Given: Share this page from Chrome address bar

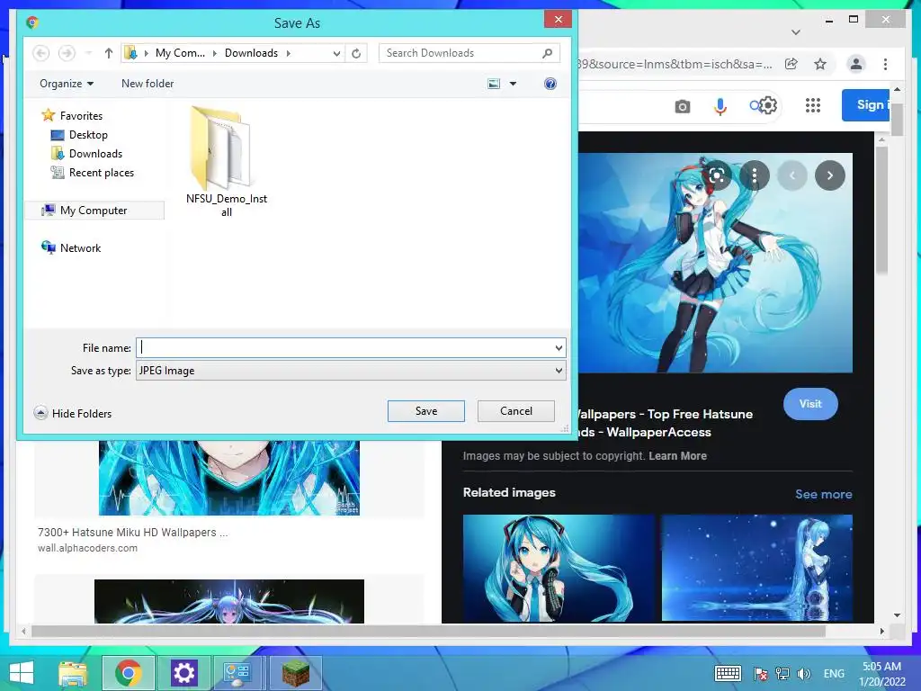Looking at the screenshot, I should click(x=791, y=64).
